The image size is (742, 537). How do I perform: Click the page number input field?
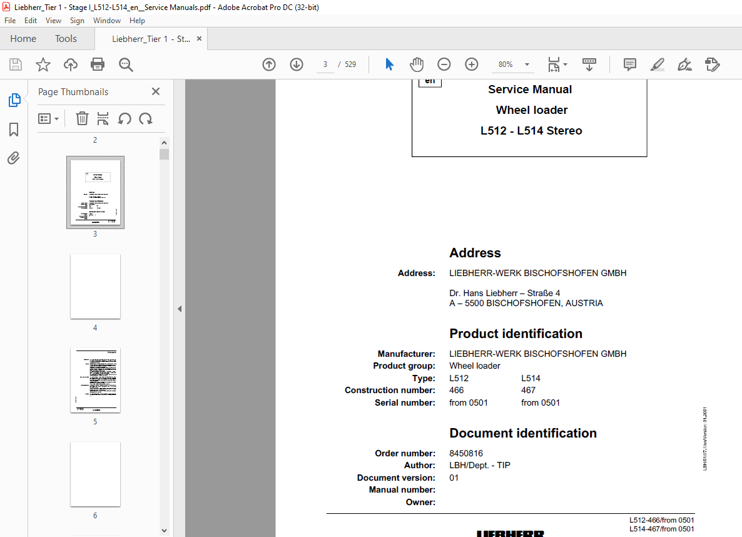[x=325, y=64]
